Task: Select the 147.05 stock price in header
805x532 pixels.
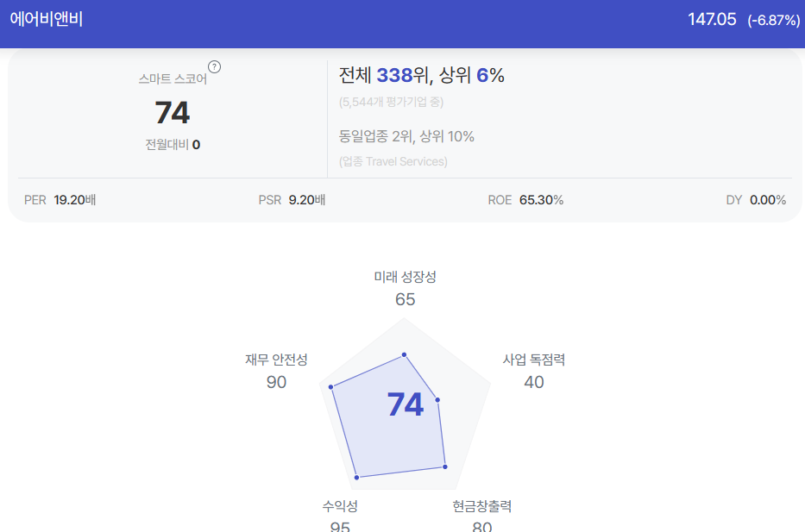Action: click(712, 20)
